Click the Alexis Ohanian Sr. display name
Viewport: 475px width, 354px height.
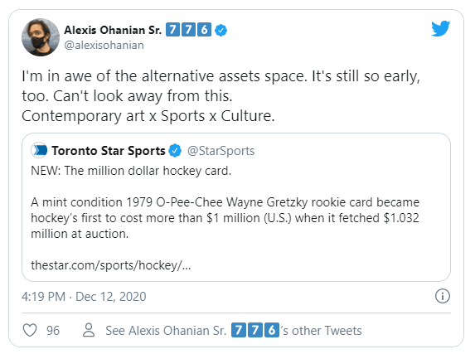click(113, 30)
